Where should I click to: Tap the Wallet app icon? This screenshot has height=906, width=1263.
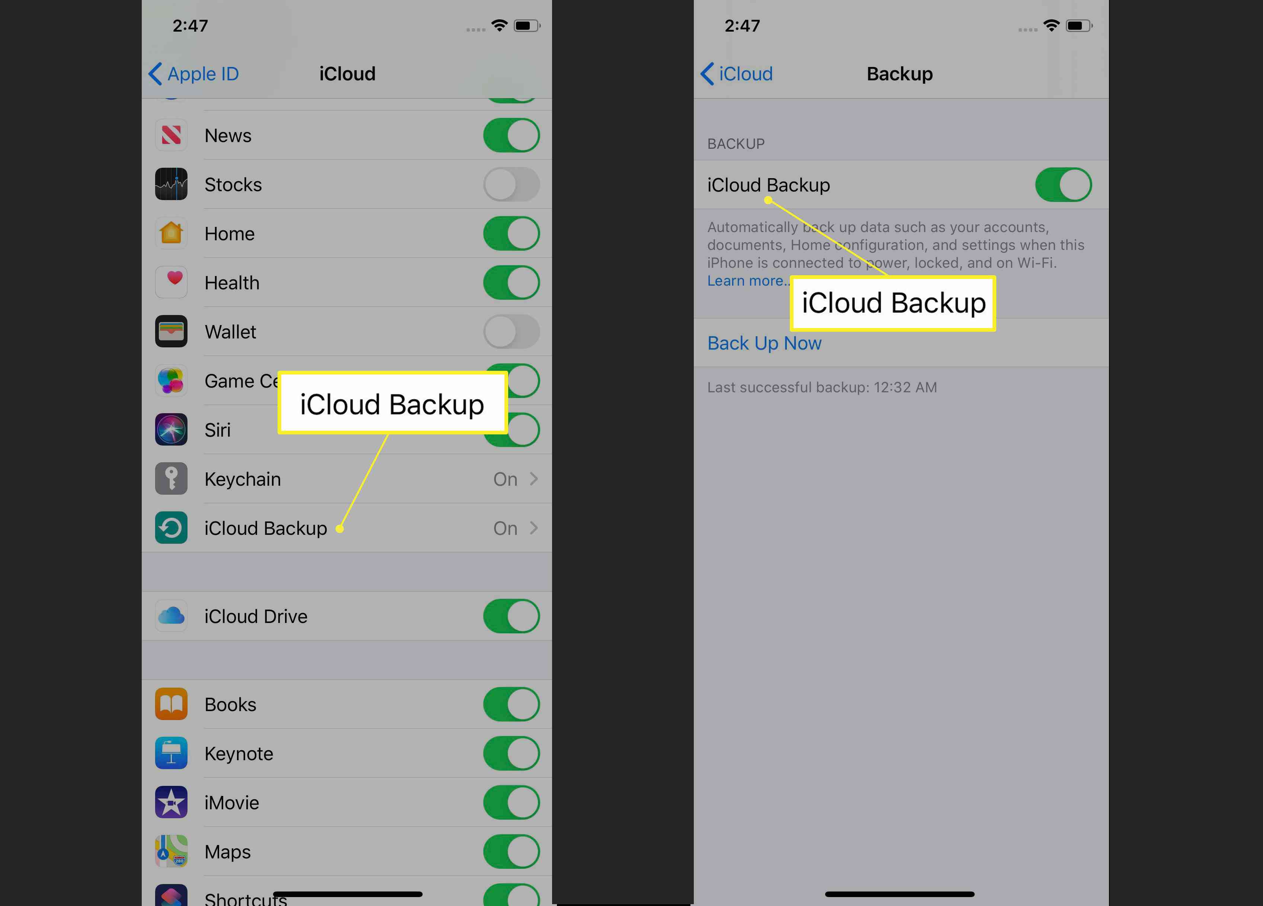(x=172, y=331)
